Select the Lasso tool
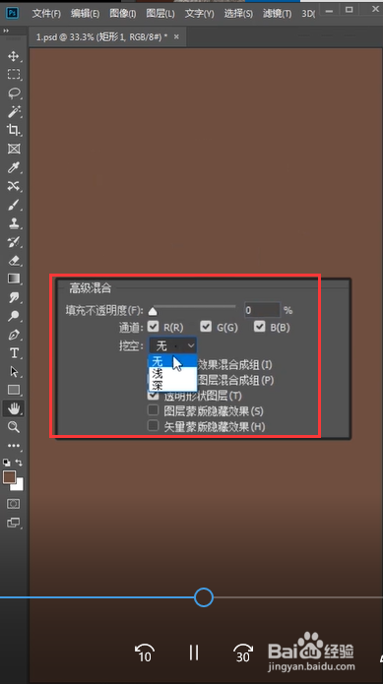Viewport: 383px width, 684px height. pyautogui.click(x=14, y=93)
